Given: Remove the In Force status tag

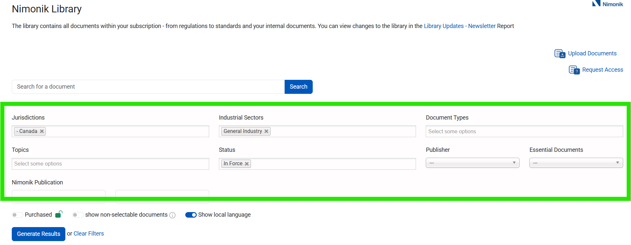Looking at the screenshot, I should 247,164.
